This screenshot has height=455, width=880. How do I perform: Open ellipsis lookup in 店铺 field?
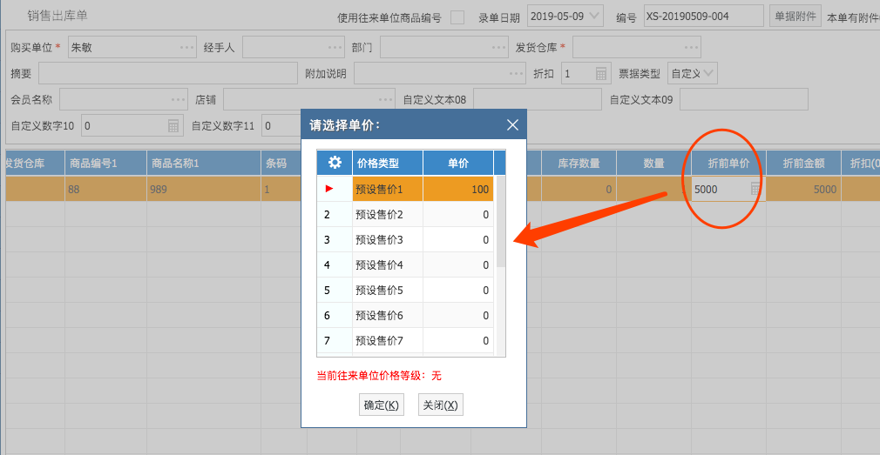tap(386, 100)
